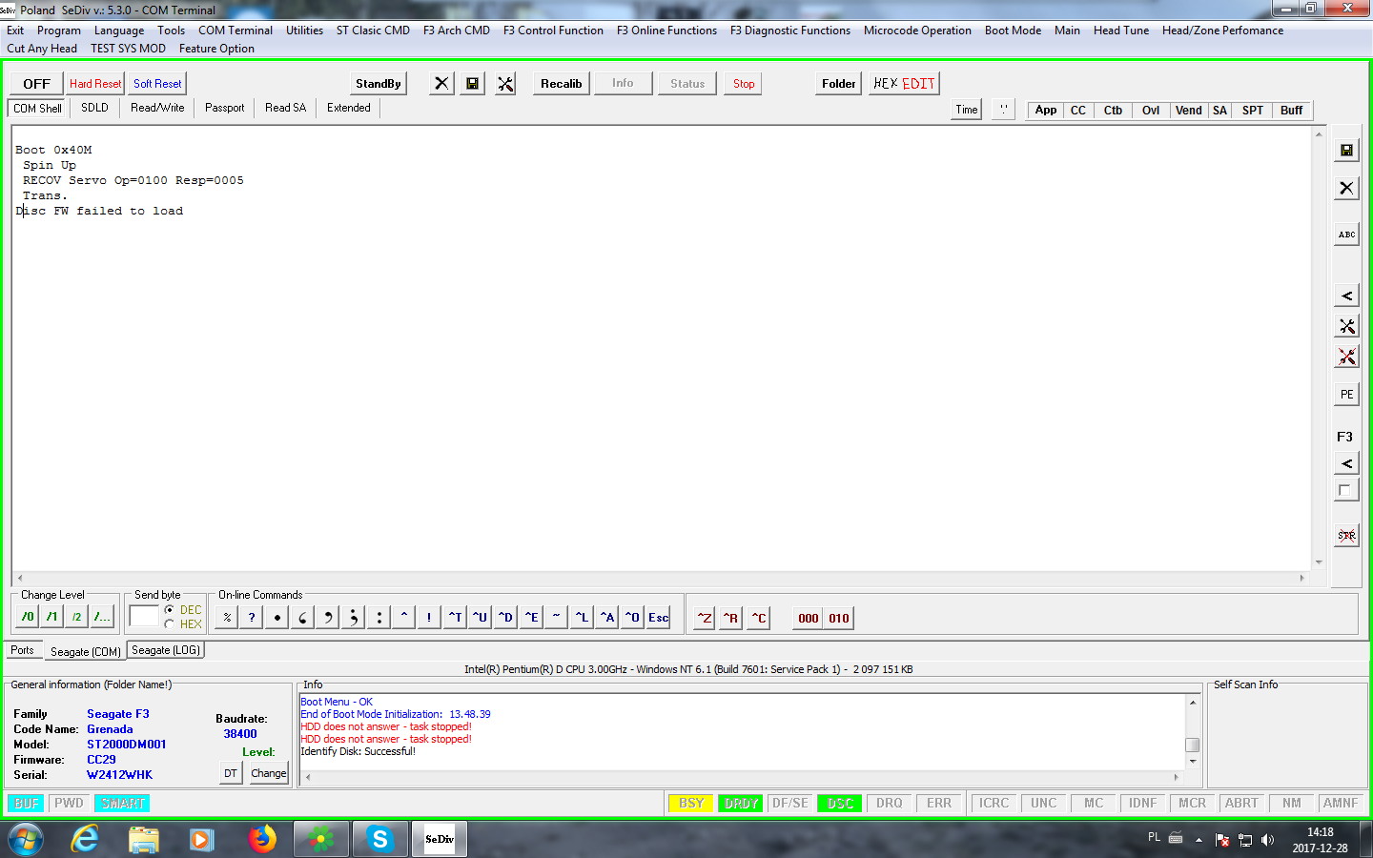This screenshot has width=1373, height=858.
Task: Switch to the Read/Write tab
Action: click(x=157, y=108)
